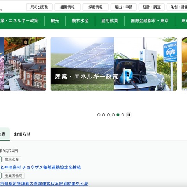This screenshot has height=187, width=187.
Task: Open the Tokyo Station building slide
Action: click(23, 64)
